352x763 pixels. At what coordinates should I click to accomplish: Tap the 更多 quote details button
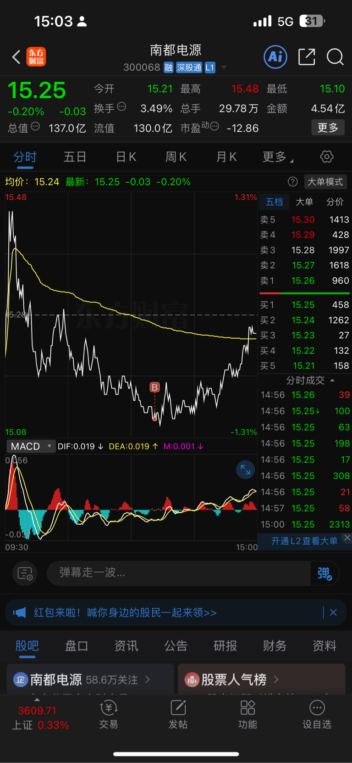click(328, 128)
